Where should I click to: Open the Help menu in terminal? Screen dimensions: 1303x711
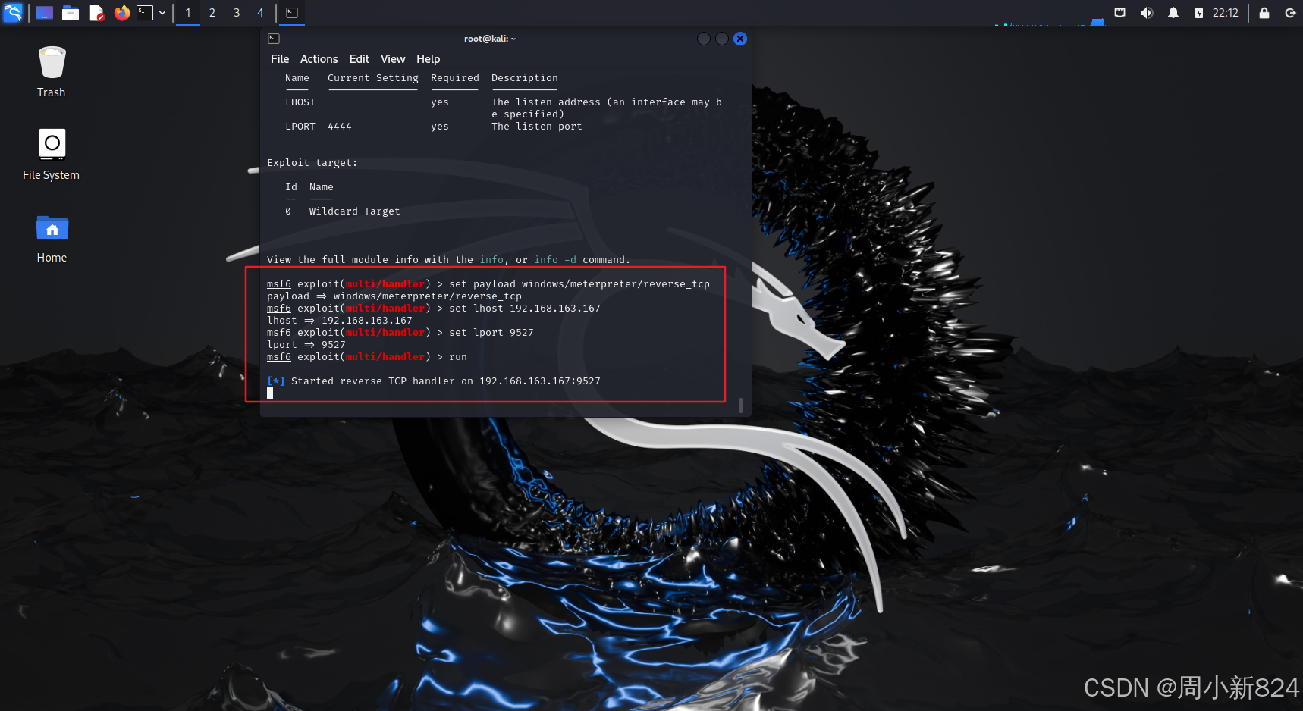(428, 59)
